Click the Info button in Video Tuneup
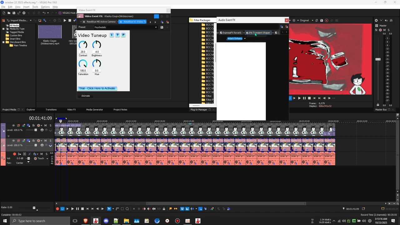 click(112, 35)
